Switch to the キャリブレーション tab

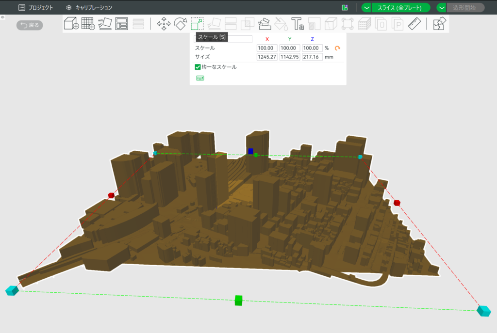click(x=89, y=8)
